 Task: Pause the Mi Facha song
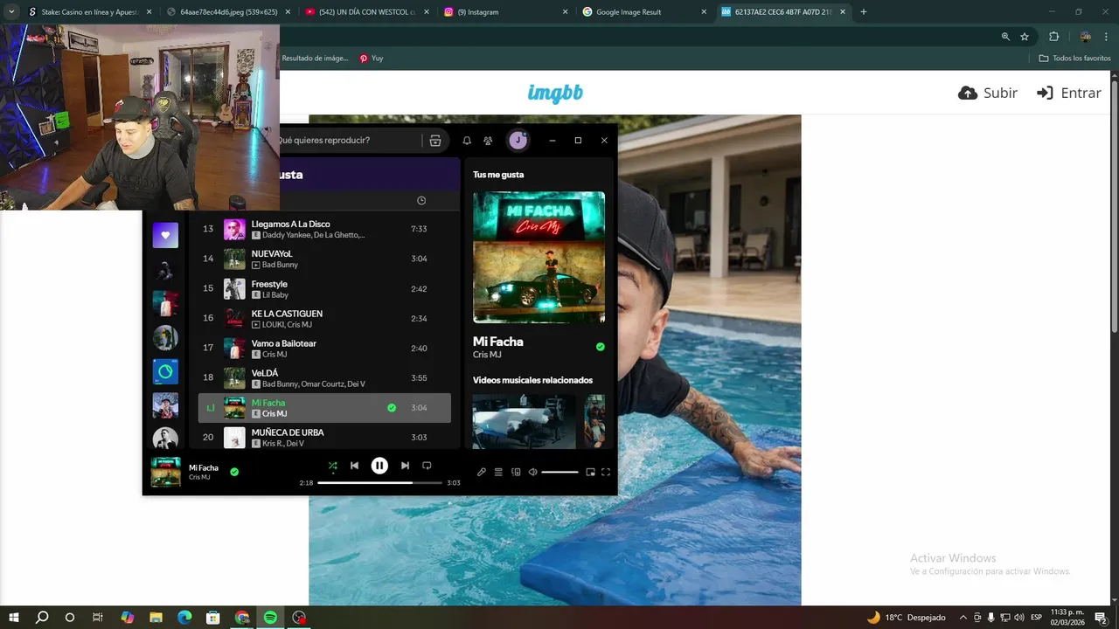coord(379,466)
